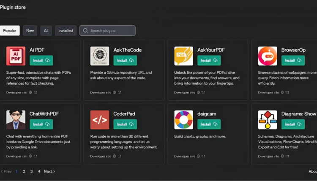This screenshot has width=317, height=181.
Task: Click the CoderPad code bracket logo
Action: coord(100,120)
